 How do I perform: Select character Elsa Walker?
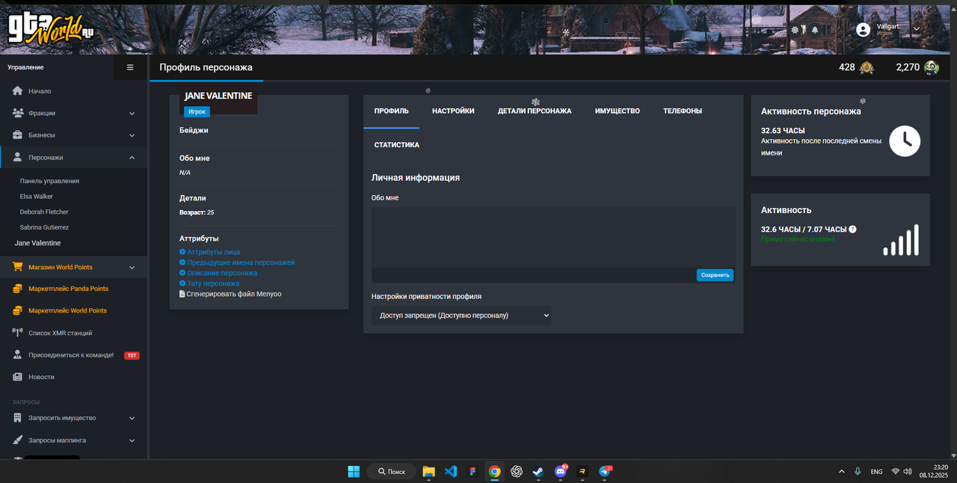(x=37, y=197)
